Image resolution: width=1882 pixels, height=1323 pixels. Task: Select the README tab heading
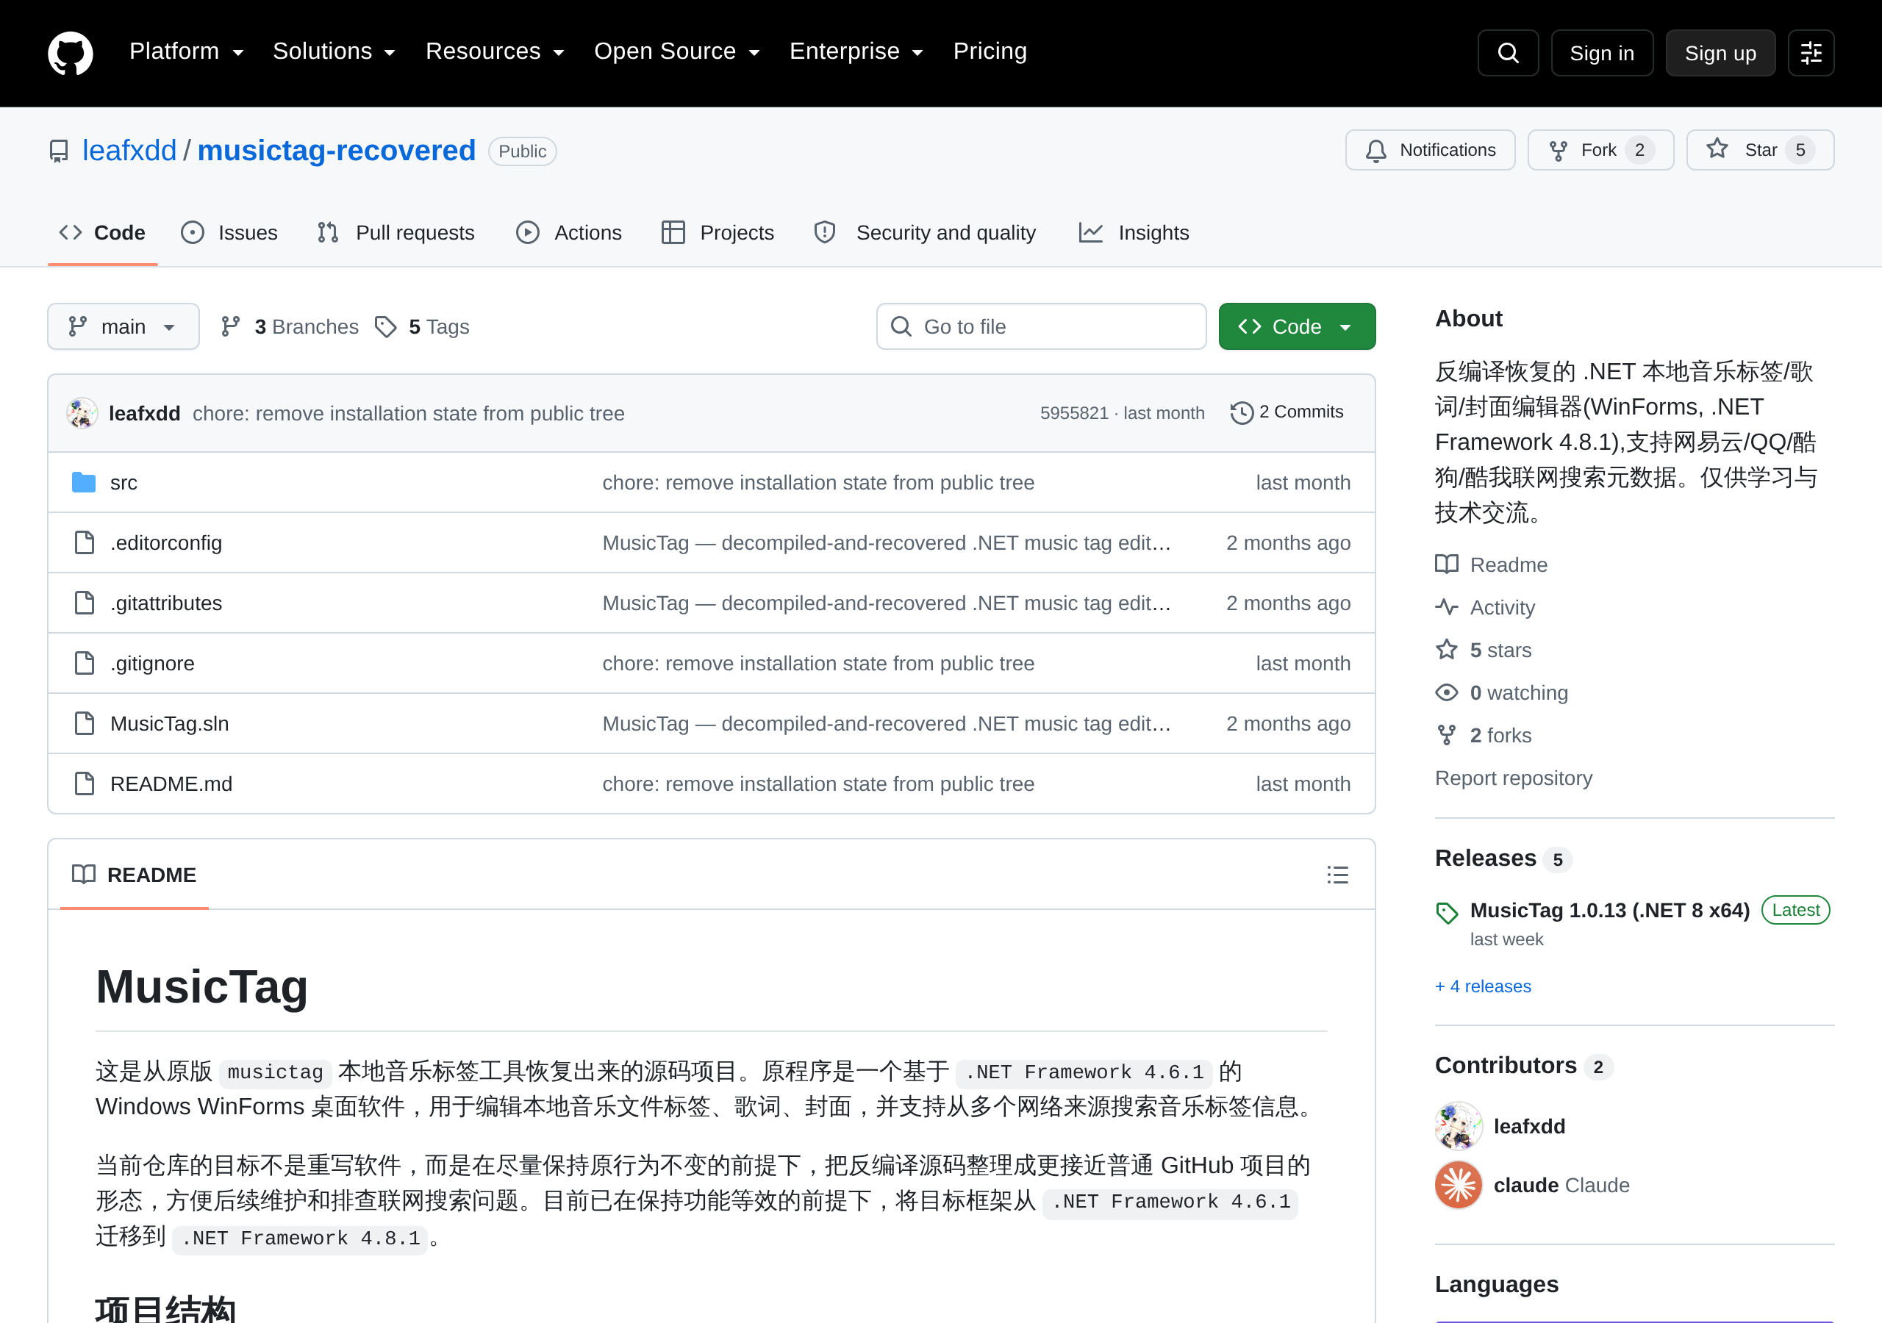click(135, 875)
